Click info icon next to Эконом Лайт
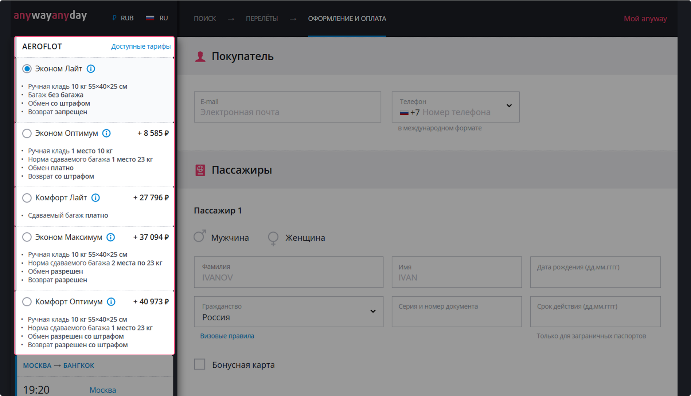 click(x=91, y=69)
